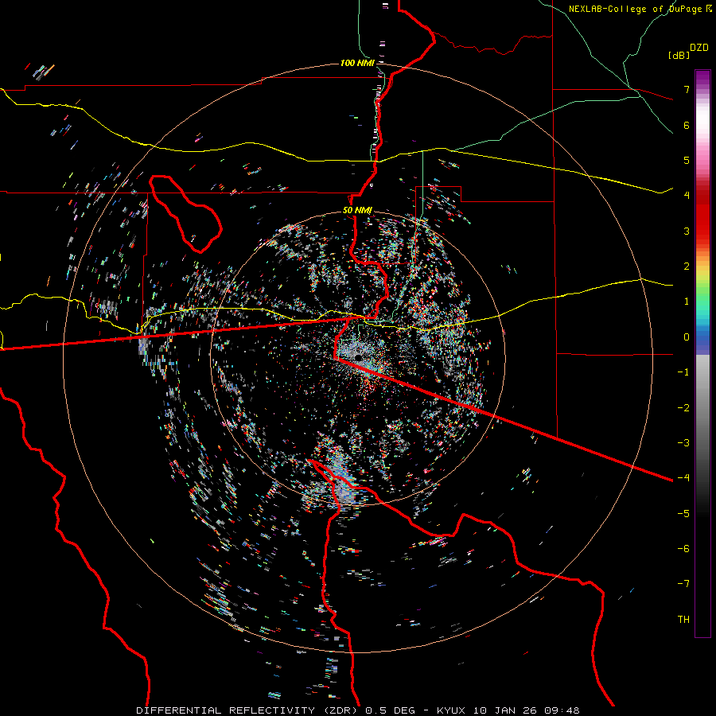Click the positive 4 scale value
716x716 pixels.
pyautogui.click(x=687, y=196)
